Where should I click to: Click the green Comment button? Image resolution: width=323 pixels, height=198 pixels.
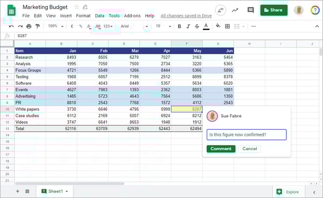pyautogui.click(x=221, y=149)
